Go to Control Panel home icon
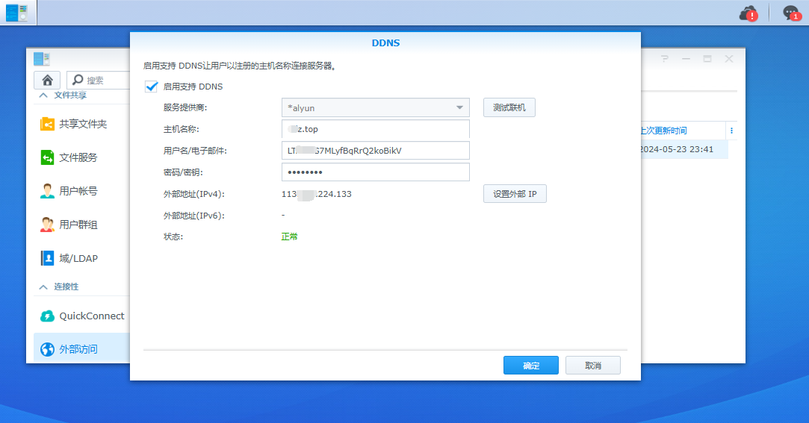 click(48, 81)
